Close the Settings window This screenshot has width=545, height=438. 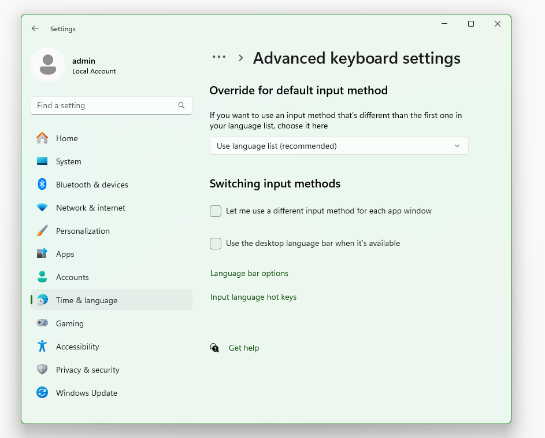pos(498,24)
